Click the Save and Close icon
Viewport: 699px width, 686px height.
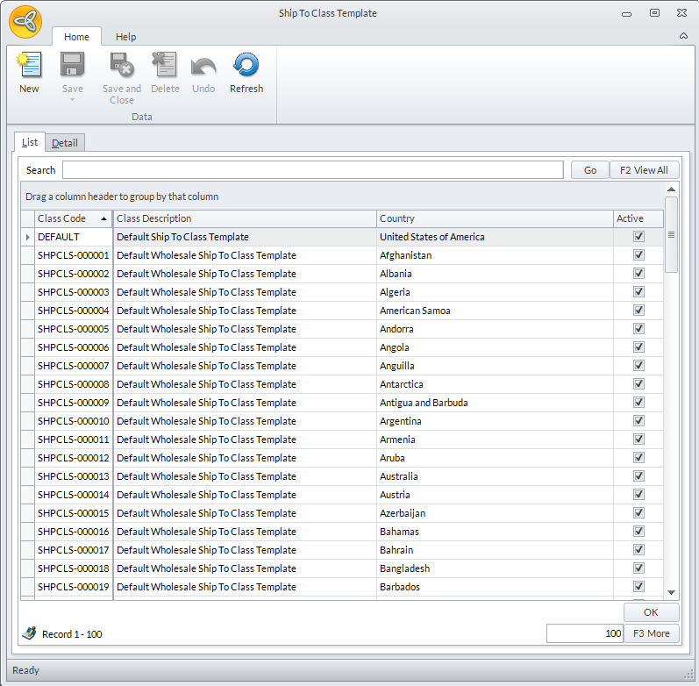121,66
